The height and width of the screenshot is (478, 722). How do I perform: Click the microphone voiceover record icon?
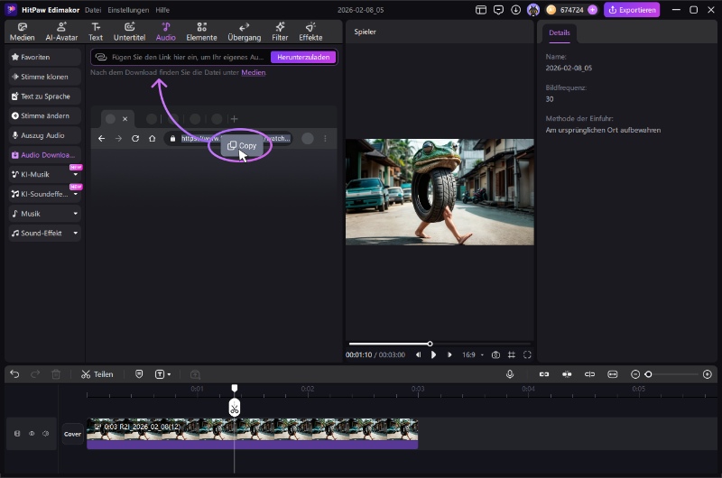coord(510,373)
